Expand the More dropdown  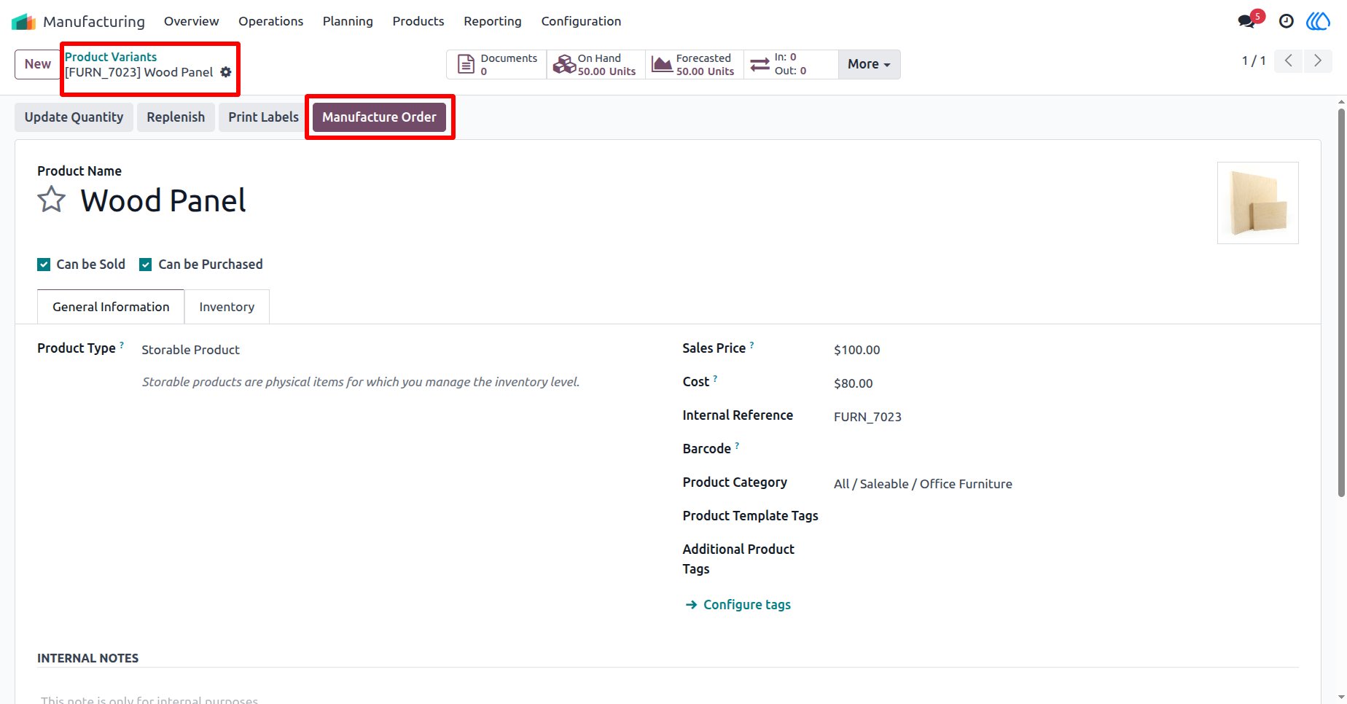point(869,64)
